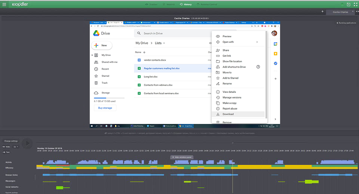Click the Trash icon in Drive sidebar
The image size is (359, 194).
[96, 83]
